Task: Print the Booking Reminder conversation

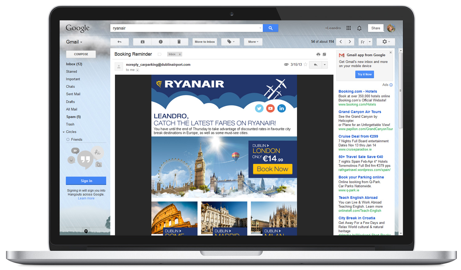Action: (318, 54)
